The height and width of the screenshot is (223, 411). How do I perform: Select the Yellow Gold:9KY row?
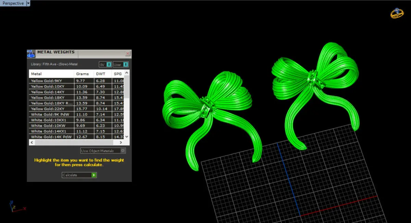pyautogui.click(x=76, y=81)
